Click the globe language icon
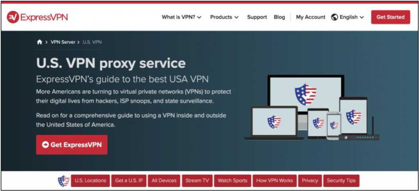This screenshot has height=191, width=419. [334, 17]
